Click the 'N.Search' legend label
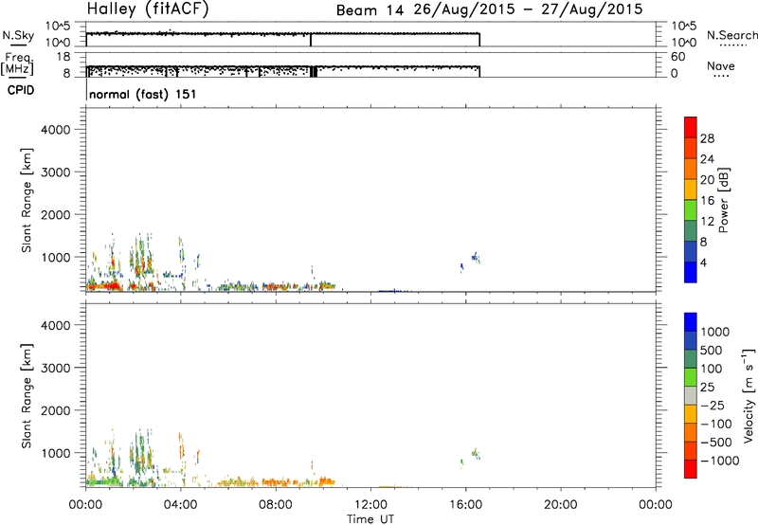758x525 pixels. pyautogui.click(x=732, y=35)
